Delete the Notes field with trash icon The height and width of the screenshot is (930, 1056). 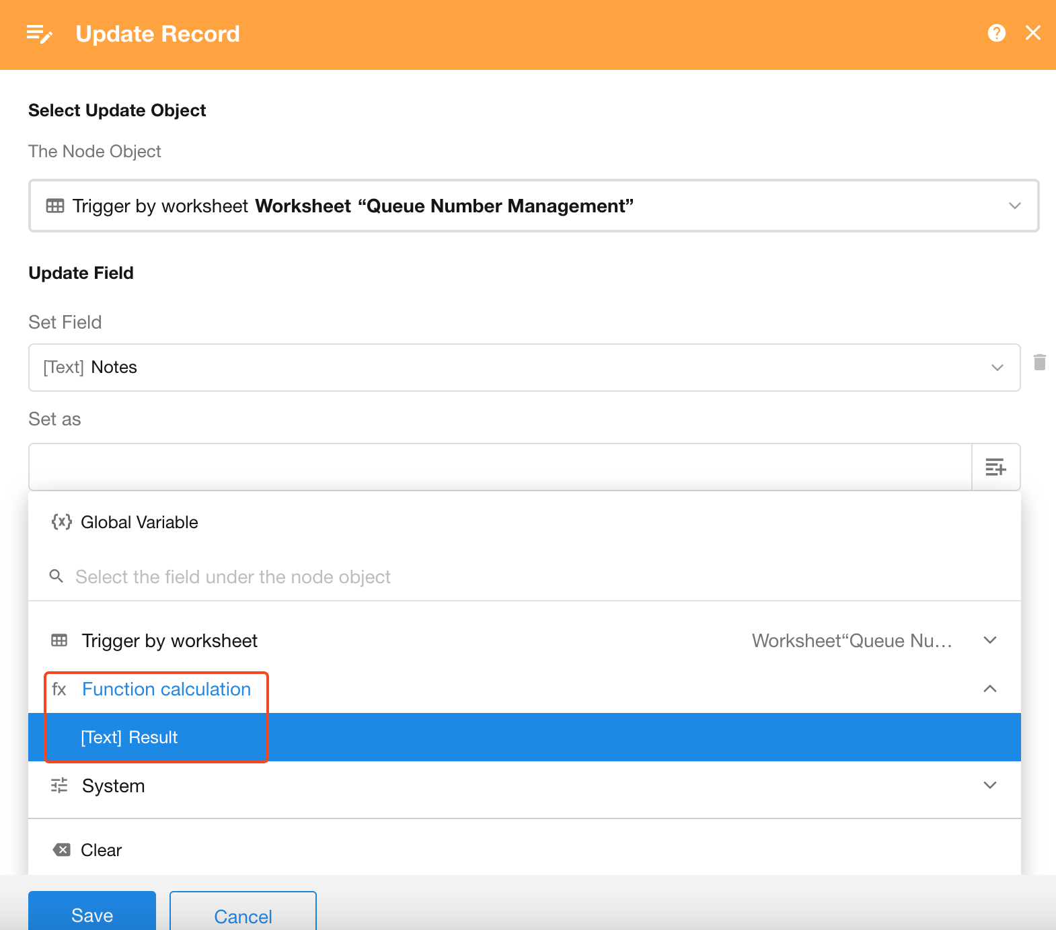(x=1039, y=363)
